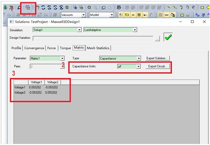210x145 pixels.
Task: Select the Draw Rectangle tool
Action: click(202, 7)
